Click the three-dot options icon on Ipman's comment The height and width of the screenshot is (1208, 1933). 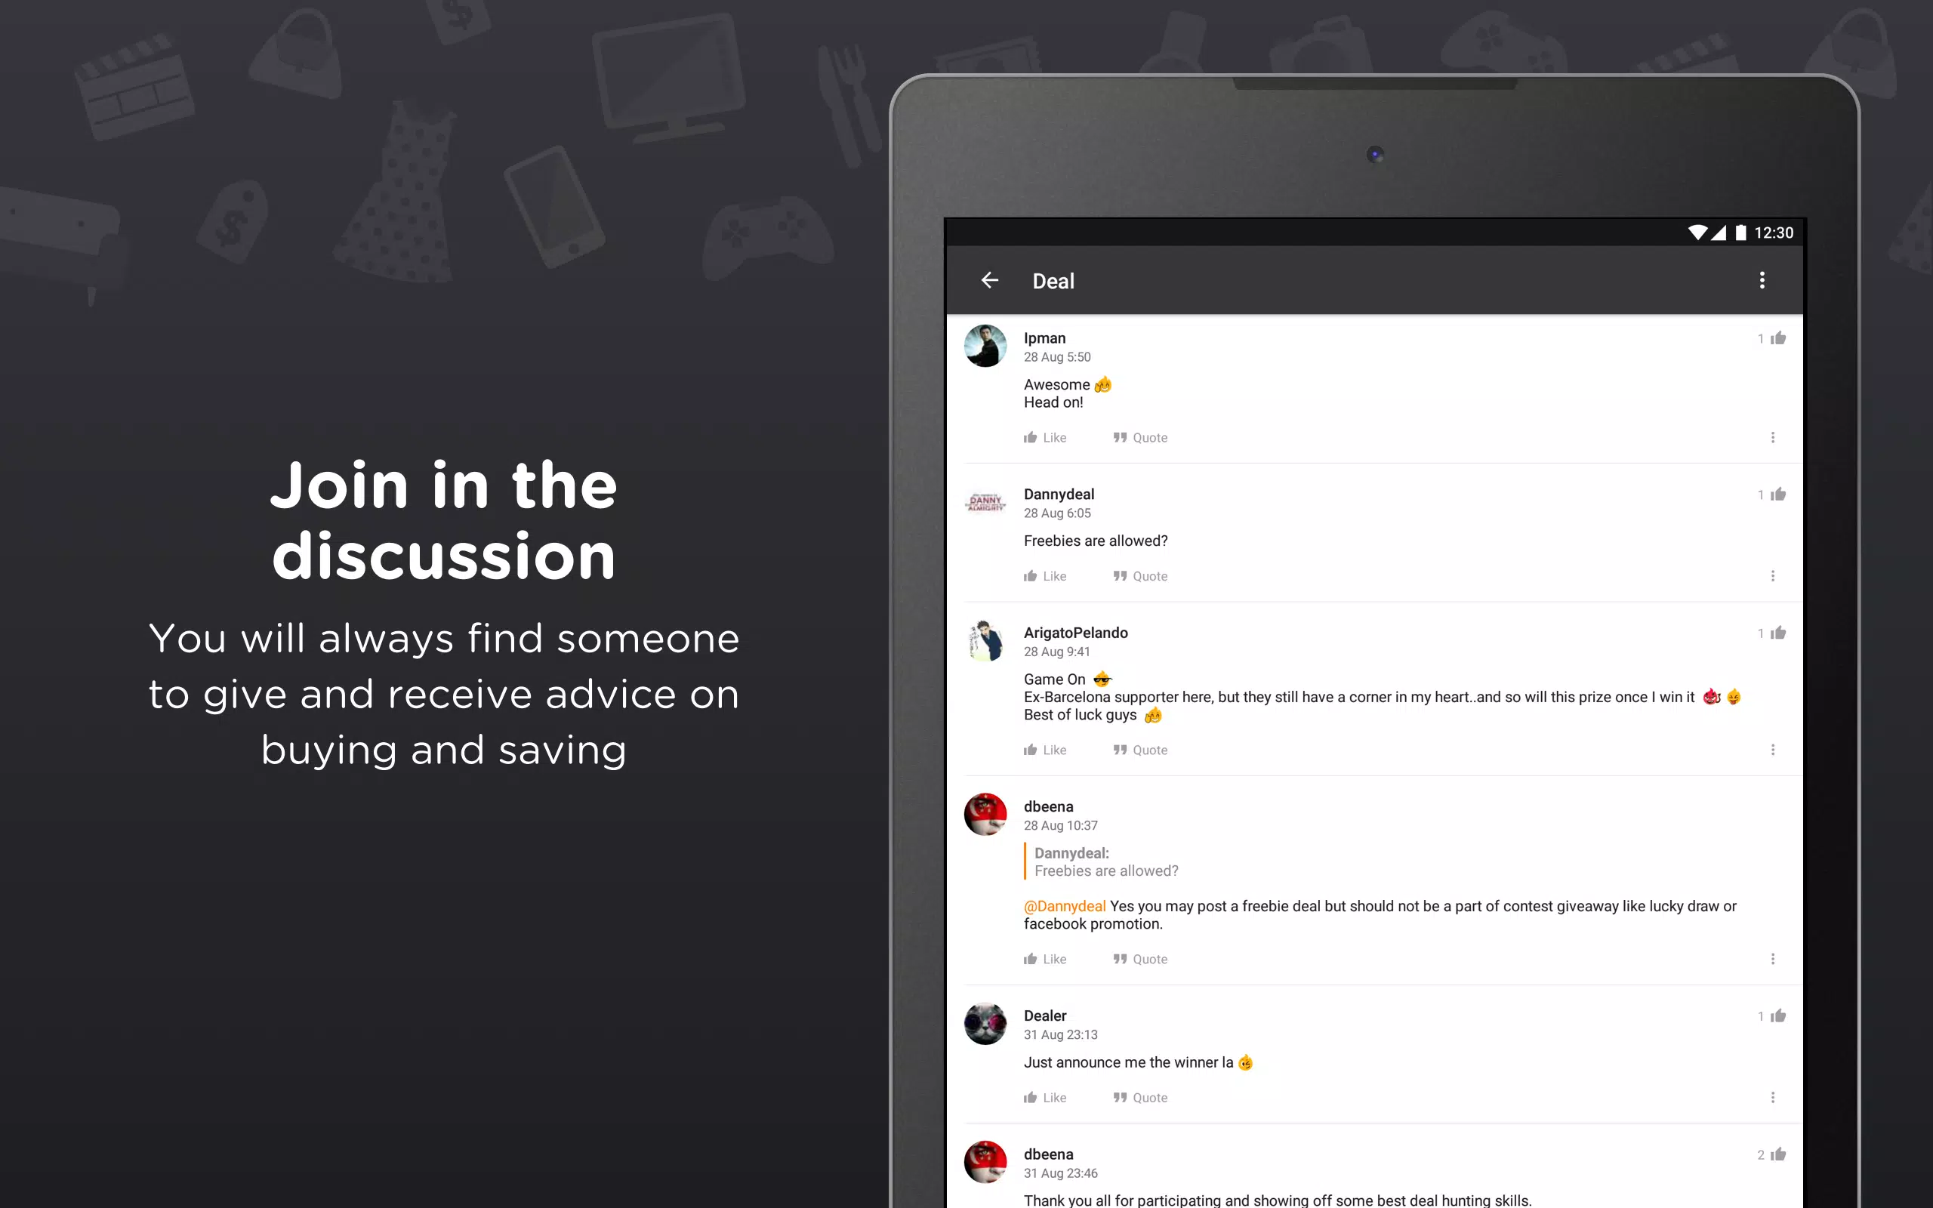pos(1773,437)
